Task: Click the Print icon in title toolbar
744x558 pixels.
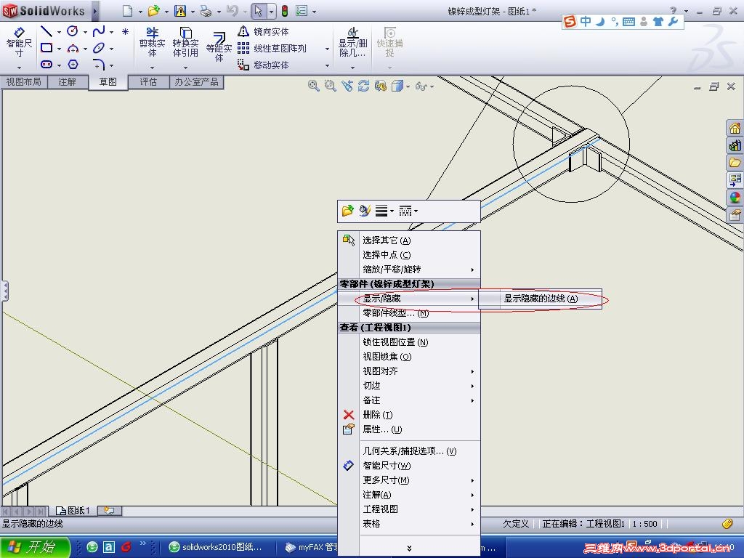Action: (206, 11)
